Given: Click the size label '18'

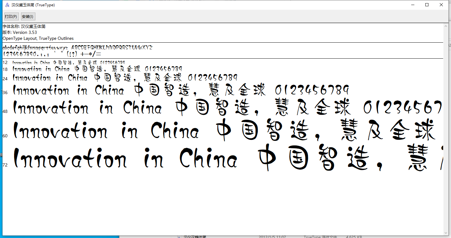Looking at the screenshot, I should tap(5, 69).
